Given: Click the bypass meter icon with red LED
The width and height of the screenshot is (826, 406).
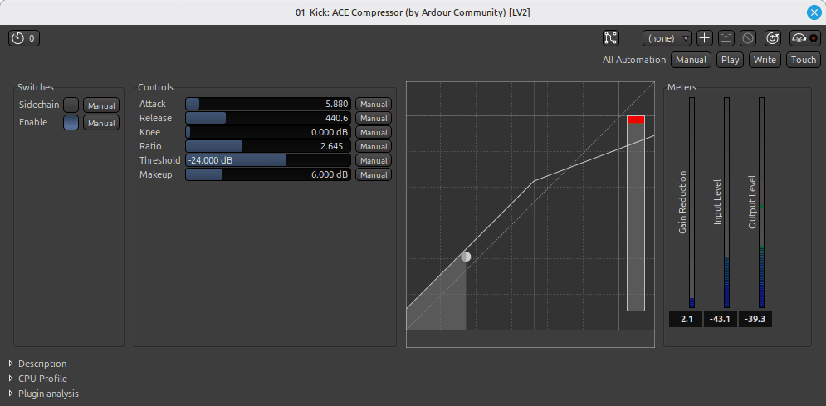Looking at the screenshot, I should tap(804, 38).
